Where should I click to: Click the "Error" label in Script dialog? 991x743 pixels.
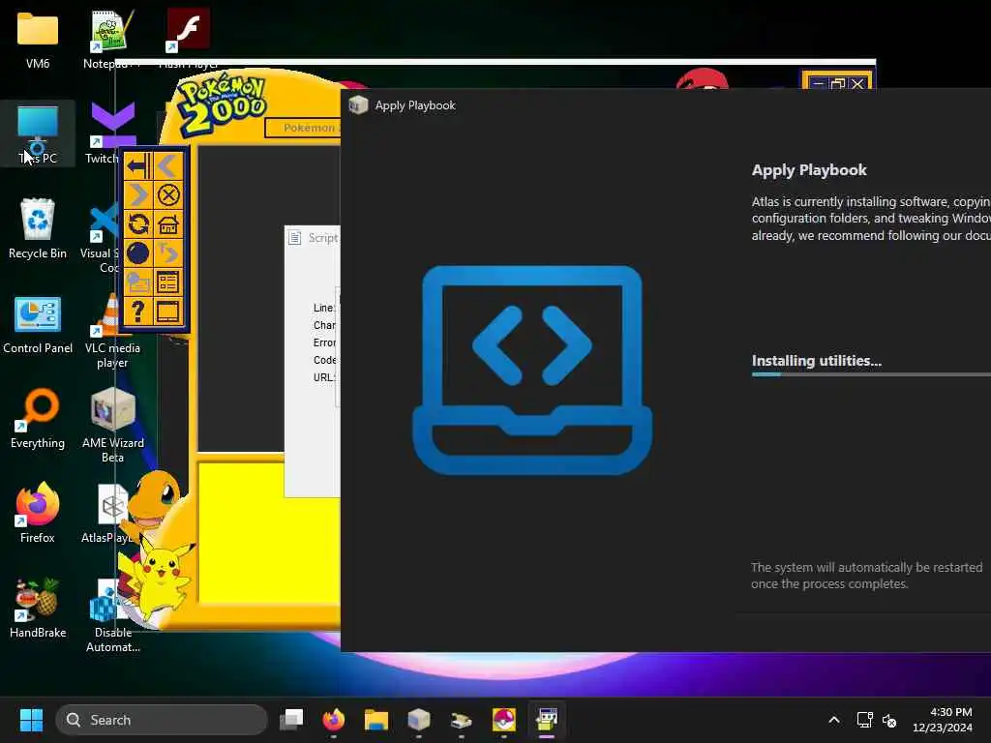pyautogui.click(x=324, y=342)
